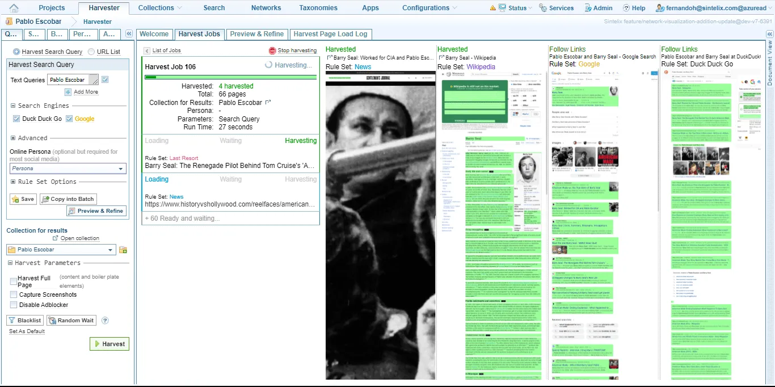
Task: Open the Online Persona dropdown
Action: (121, 169)
